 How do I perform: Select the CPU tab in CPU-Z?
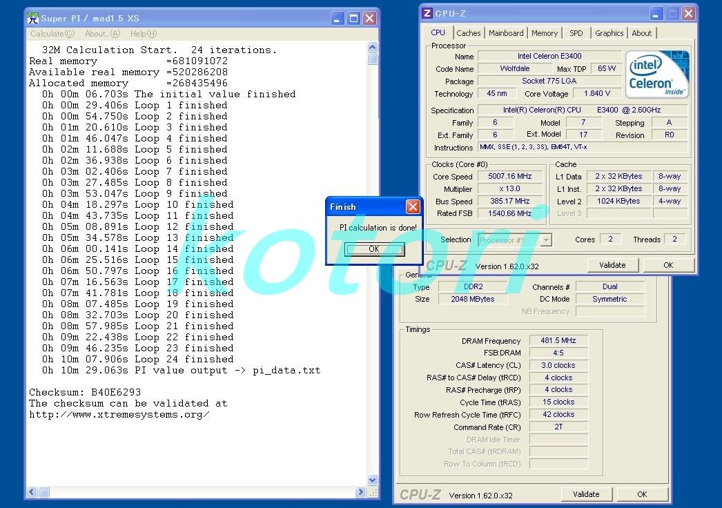pyautogui.click(x=438, y=32)
